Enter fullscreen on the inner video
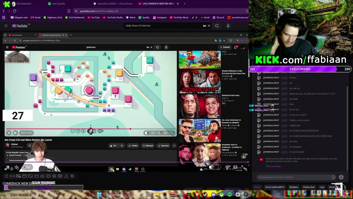 (x=172, y=133)
